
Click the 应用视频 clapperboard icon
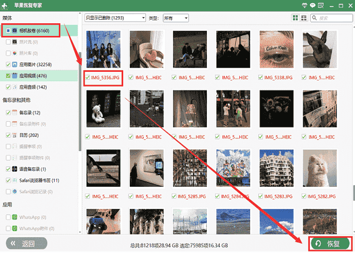tap(15, 76)
